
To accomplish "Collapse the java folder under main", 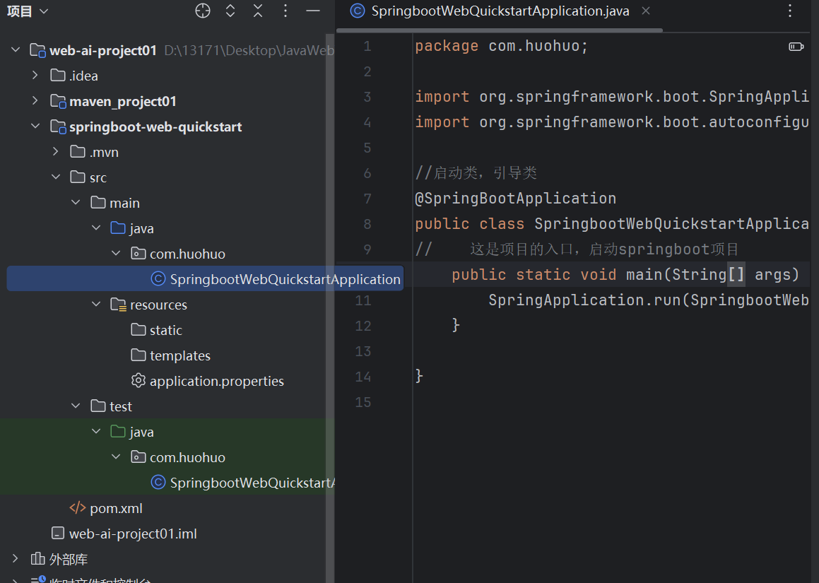I will pyautogui.click(x=96, y=228).
